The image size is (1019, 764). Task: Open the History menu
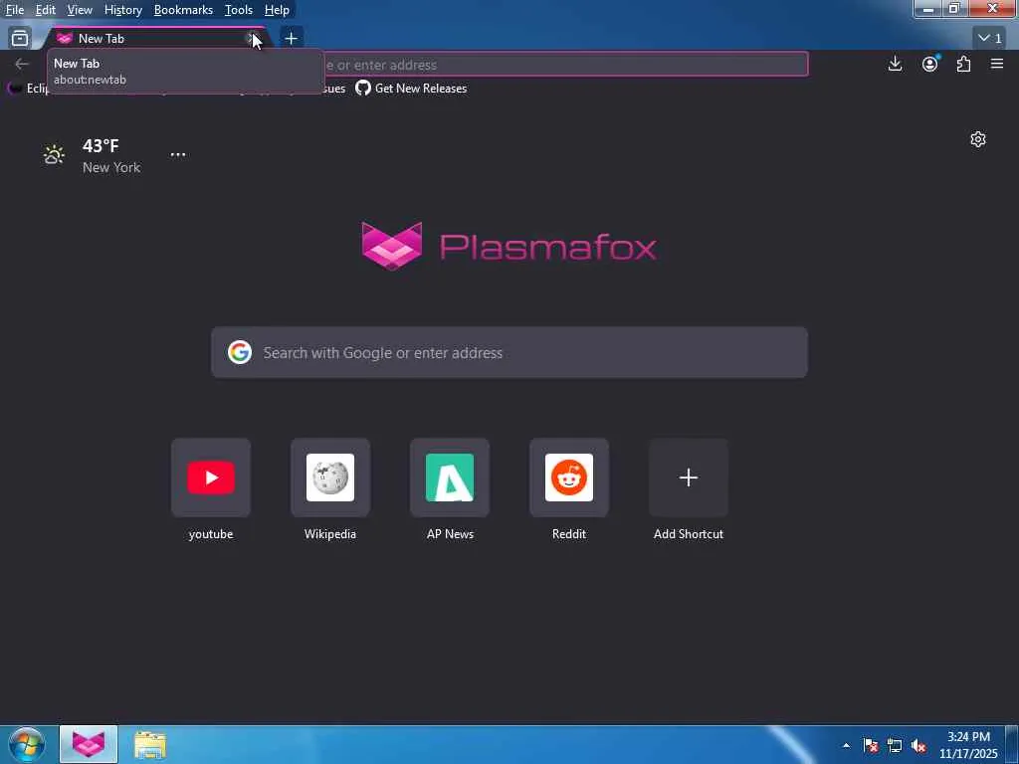click(x=122, y=10)
